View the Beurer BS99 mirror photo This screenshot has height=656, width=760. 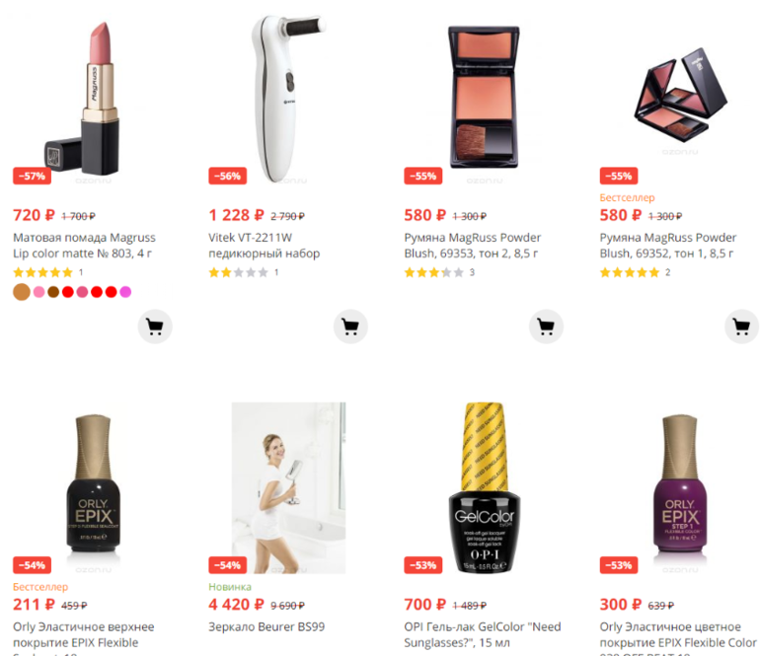click(x=288, y=487)
